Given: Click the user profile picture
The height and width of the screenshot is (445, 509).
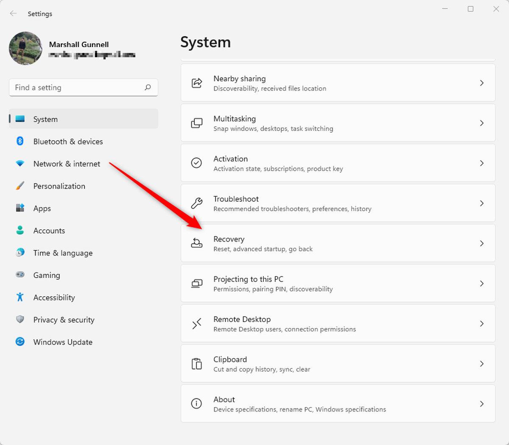Looking at the screenshot, I should 25,48.
